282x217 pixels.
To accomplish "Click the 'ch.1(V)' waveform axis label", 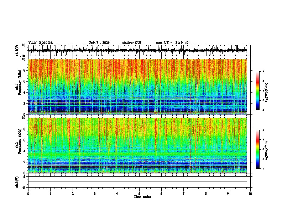I will [x=17, y=50].
